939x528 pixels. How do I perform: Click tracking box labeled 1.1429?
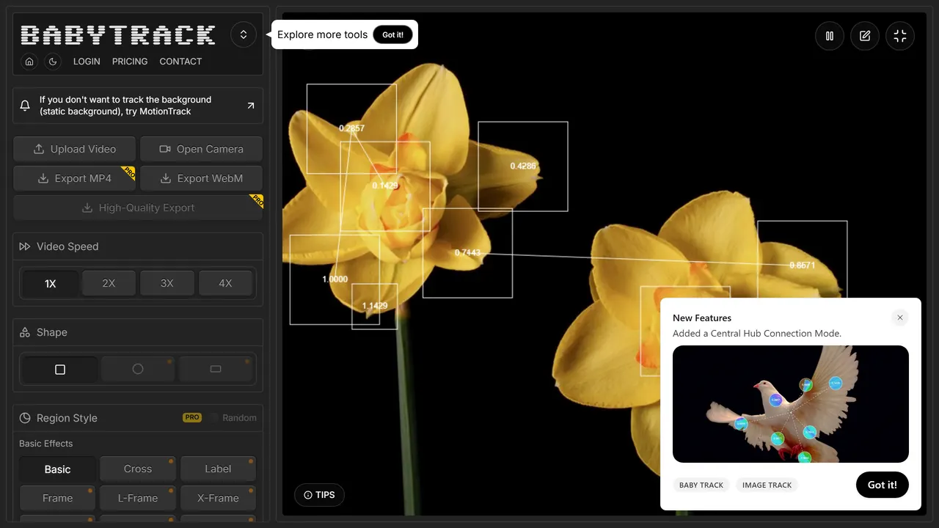click(375, 306)
